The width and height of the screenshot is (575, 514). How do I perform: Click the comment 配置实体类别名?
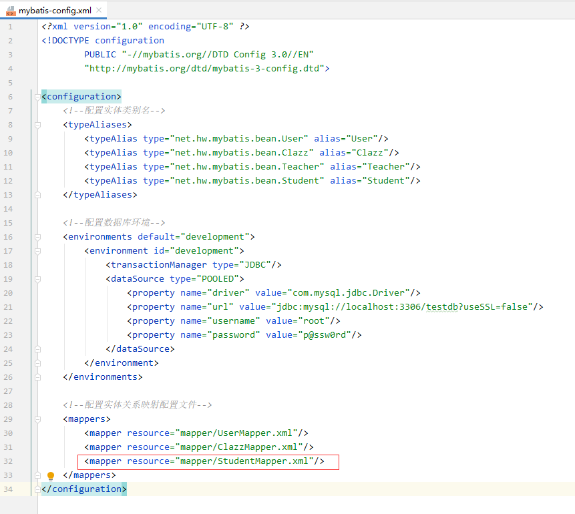114,110
